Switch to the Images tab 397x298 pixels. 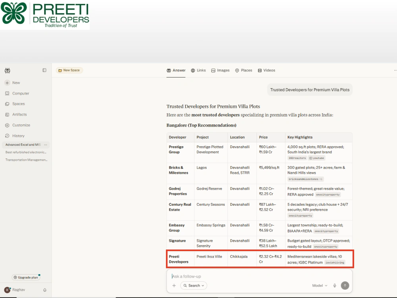tap(220, 70)
